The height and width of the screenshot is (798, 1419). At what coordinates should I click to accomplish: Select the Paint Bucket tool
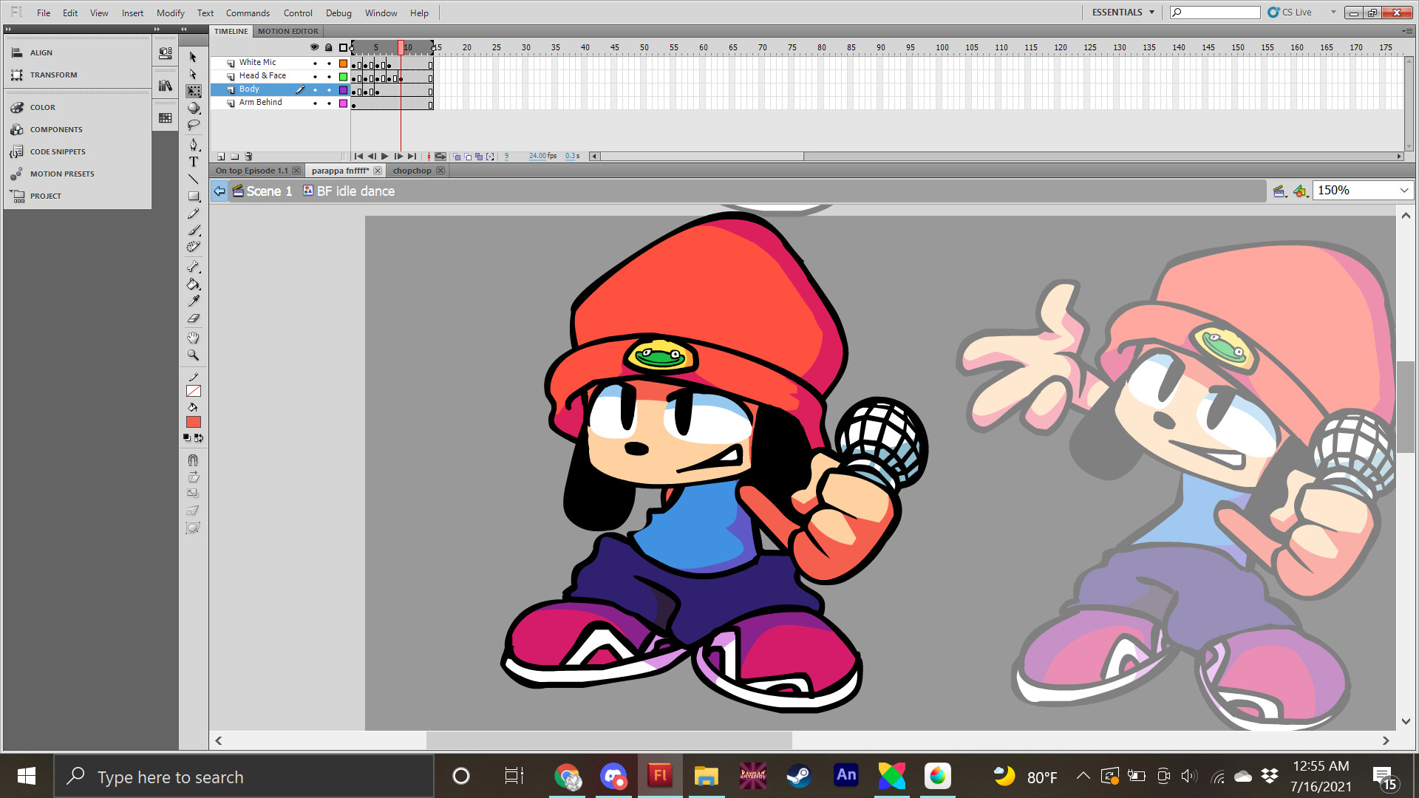pos(193,284)
